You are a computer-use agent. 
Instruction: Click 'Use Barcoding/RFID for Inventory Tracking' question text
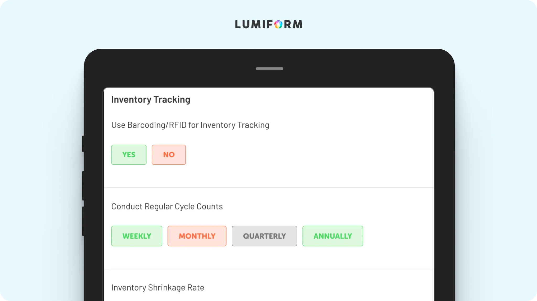(x=190, y=125)
